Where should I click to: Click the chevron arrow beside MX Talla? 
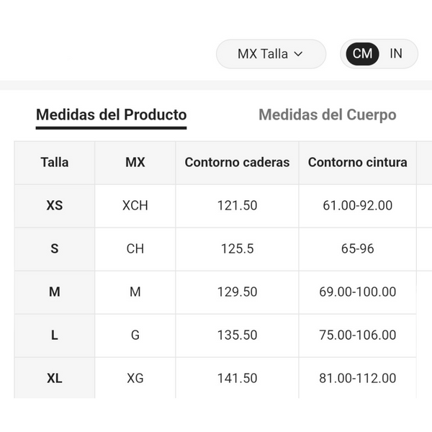click(298, 54)
